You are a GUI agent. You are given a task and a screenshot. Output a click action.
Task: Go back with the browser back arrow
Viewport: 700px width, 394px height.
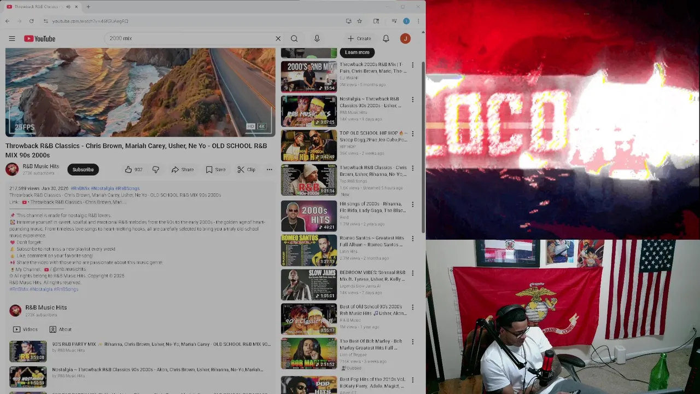click(x=7, y=21)
